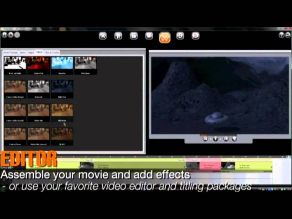Choose the Camera shake (large) filter thumbnail
This screenshot has height=219, width=292.
pyautogui.click(x=15, y=89)
